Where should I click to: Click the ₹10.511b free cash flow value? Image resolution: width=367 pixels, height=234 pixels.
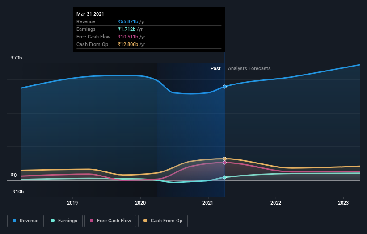(x=128, y=37)
